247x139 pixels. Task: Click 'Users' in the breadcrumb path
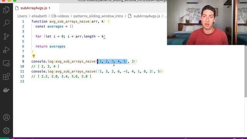tap(22, 16)
